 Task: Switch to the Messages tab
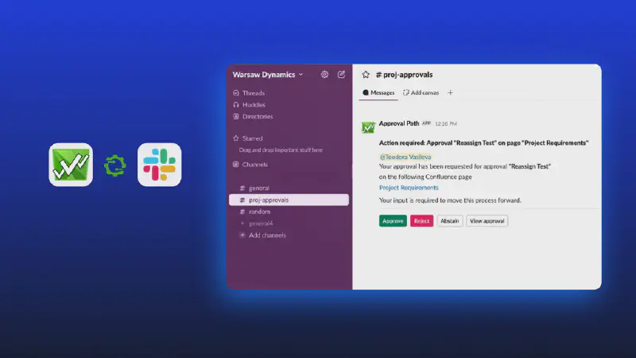pos(378,92)
